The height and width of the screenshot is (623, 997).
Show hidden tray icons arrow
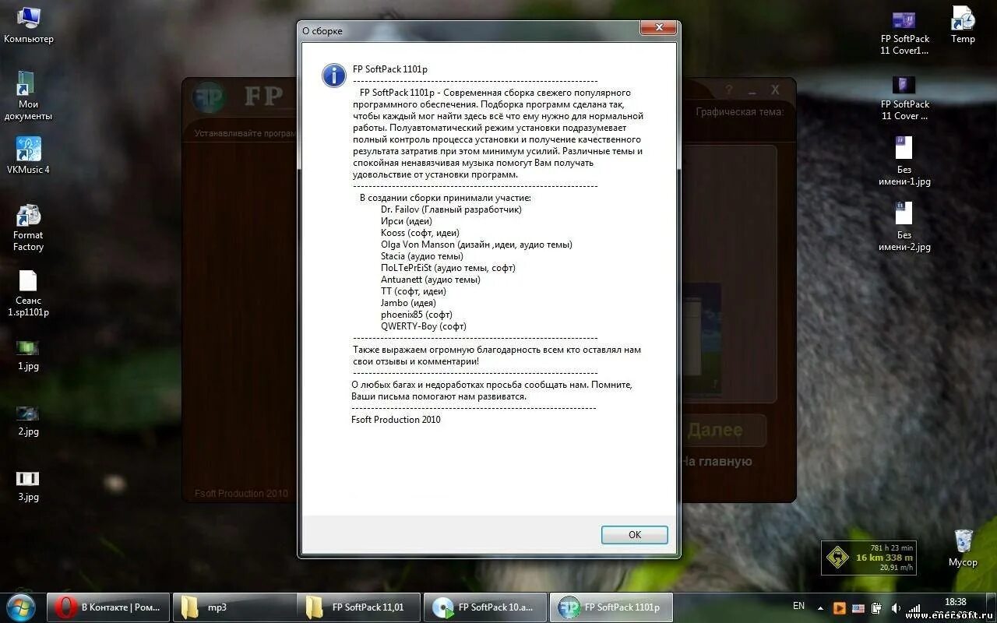click(820, 607)
